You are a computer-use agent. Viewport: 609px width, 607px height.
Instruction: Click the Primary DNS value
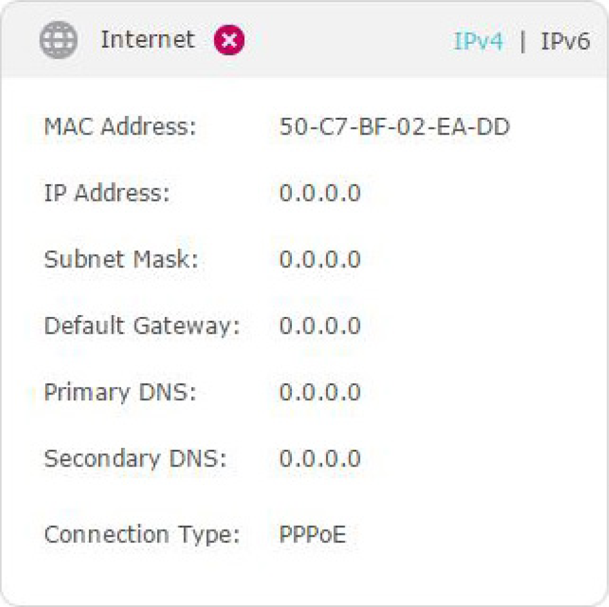(x=320, y=392)
